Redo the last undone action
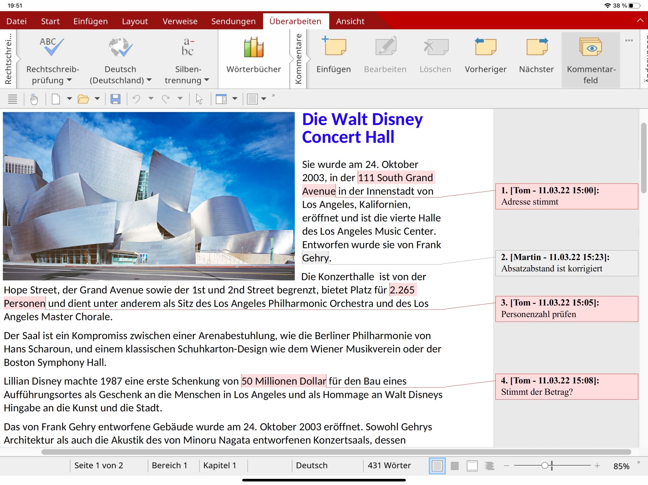This screenshot has height=485, width=648. 166,99
